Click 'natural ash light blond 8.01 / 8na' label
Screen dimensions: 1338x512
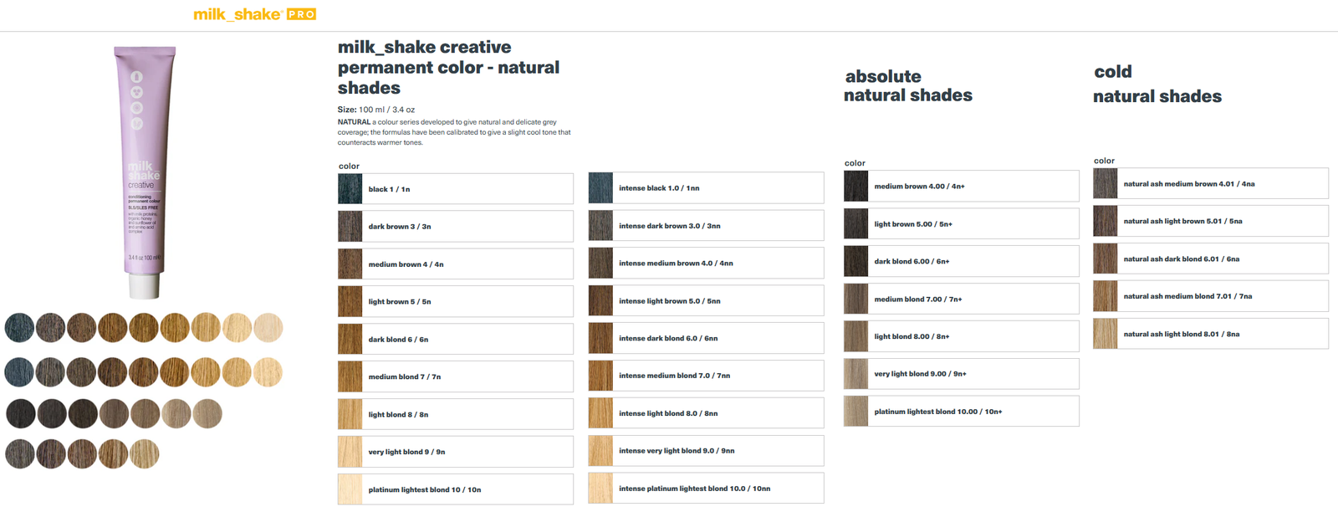tap(1182, 334)
